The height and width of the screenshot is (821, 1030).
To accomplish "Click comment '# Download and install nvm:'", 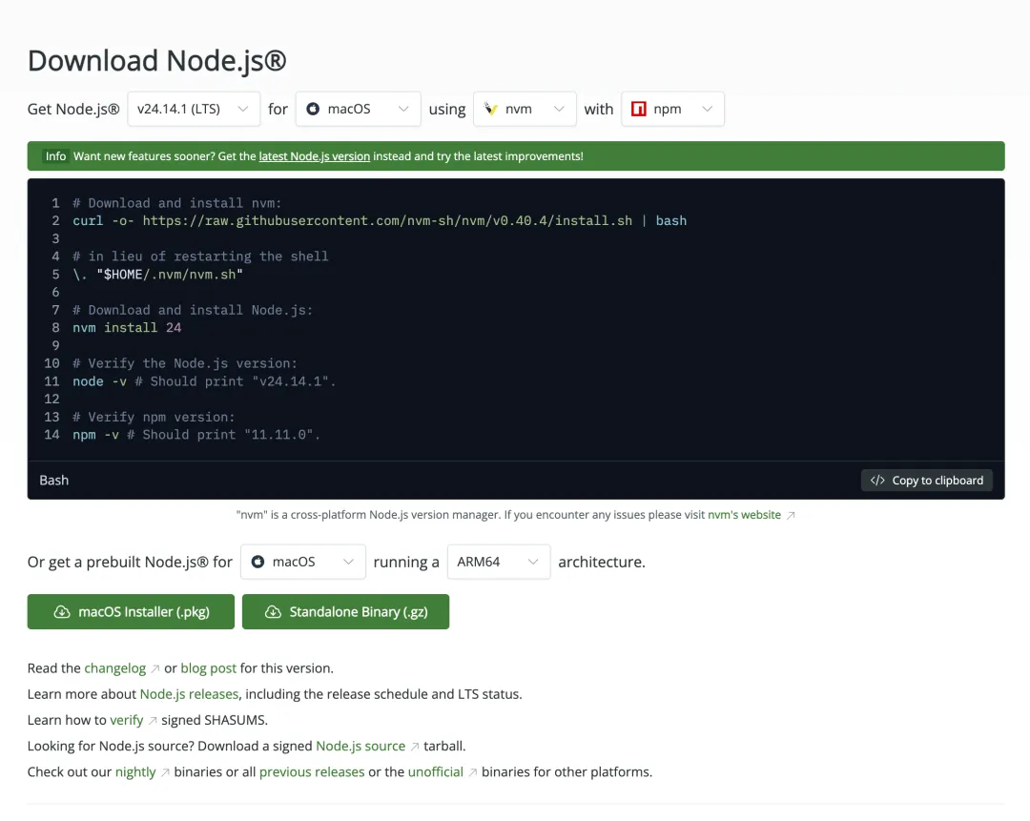I will point(176,203).
